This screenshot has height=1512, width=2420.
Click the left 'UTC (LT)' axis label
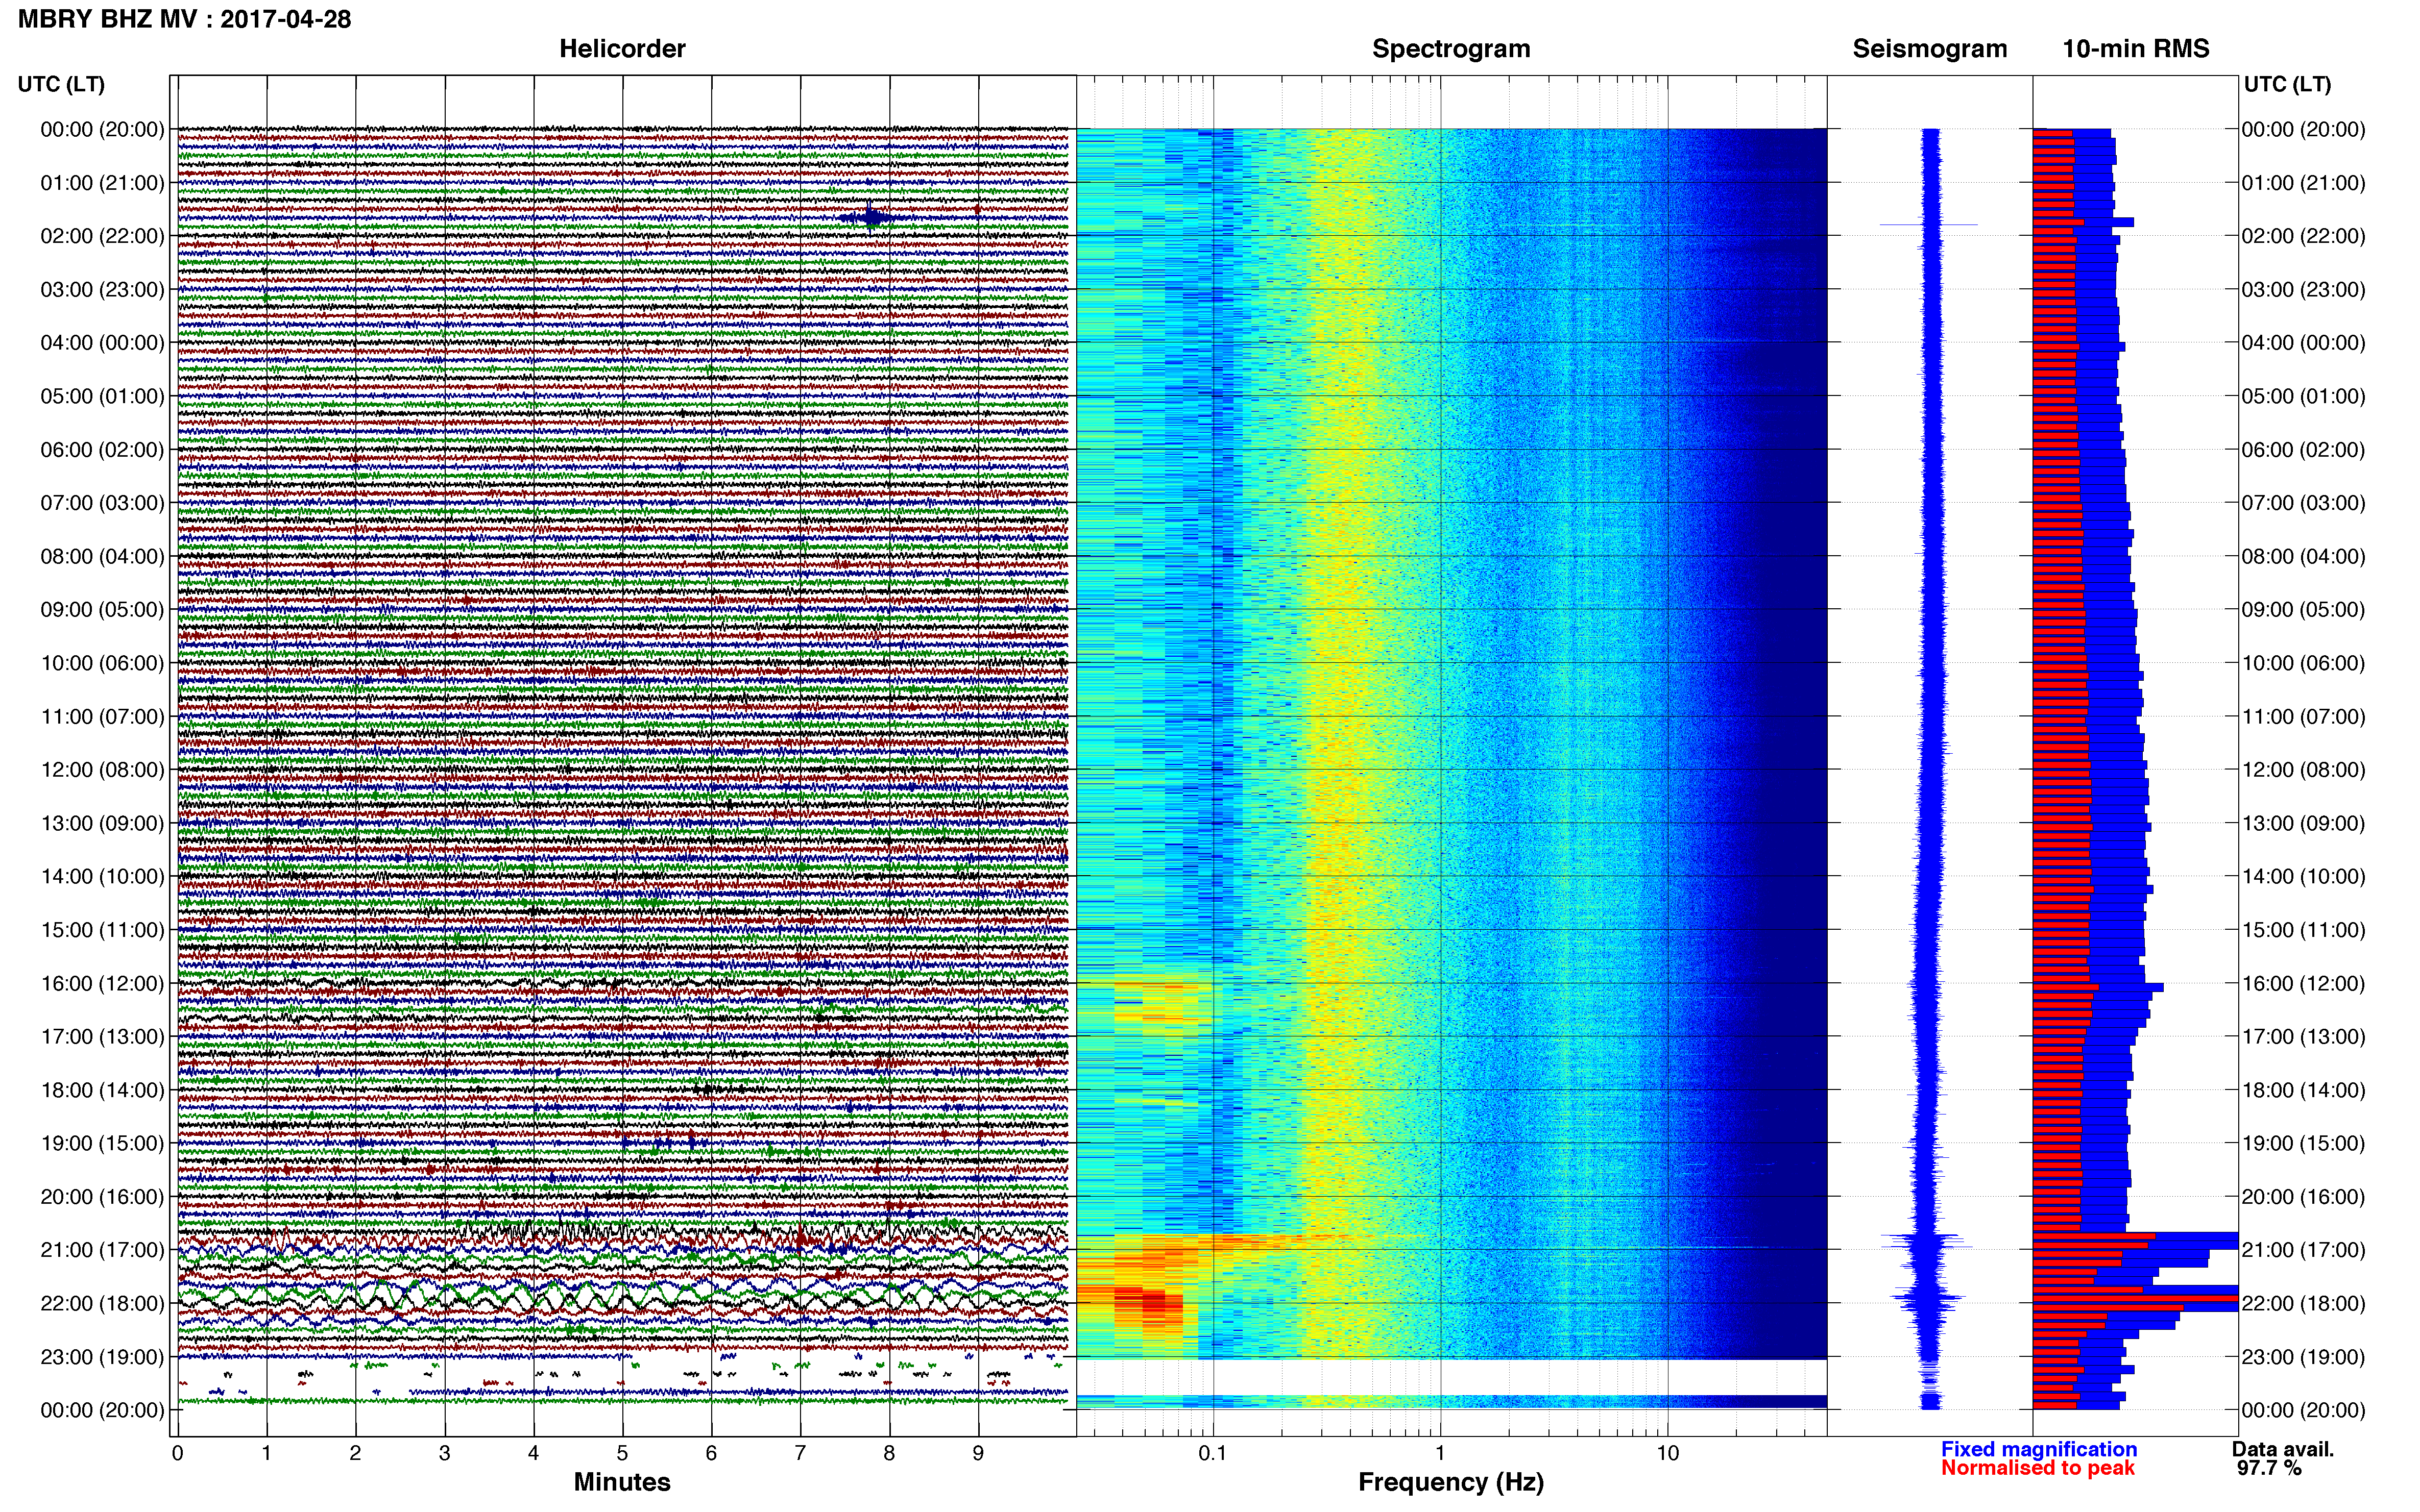[x=61, y=84]
